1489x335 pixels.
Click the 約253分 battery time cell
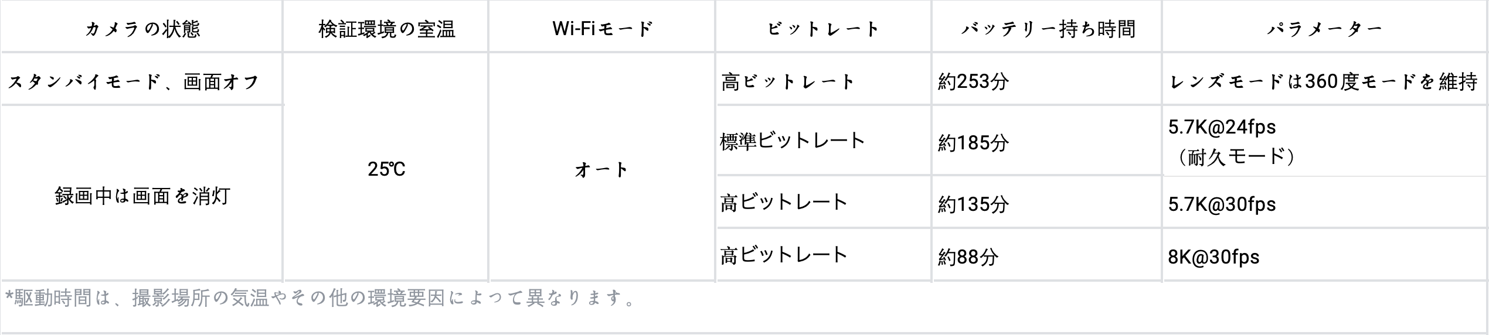973,81
